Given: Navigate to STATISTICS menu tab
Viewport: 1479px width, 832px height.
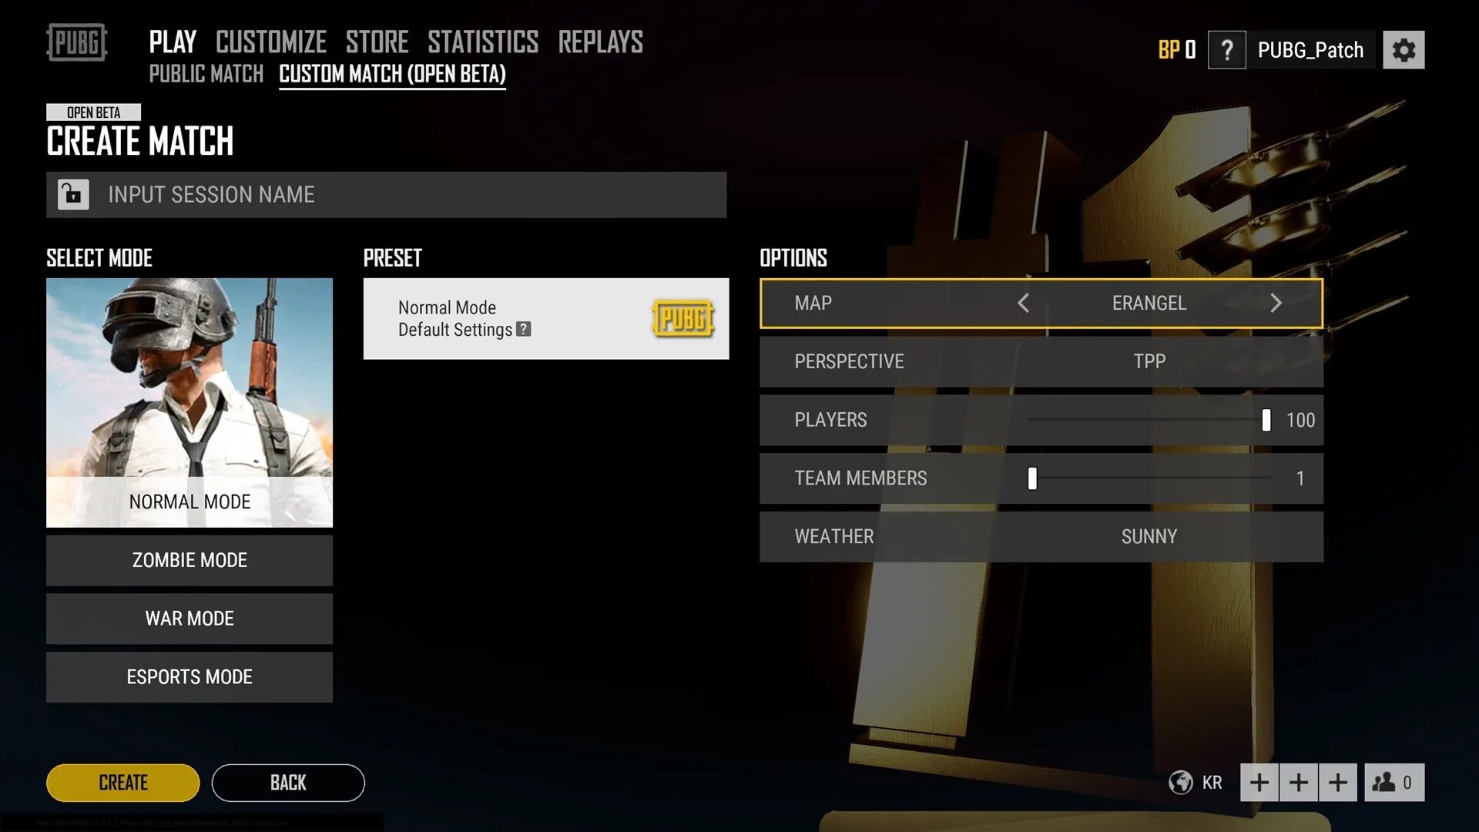Looking at the screenshot, I should click(x=482, y=41).
